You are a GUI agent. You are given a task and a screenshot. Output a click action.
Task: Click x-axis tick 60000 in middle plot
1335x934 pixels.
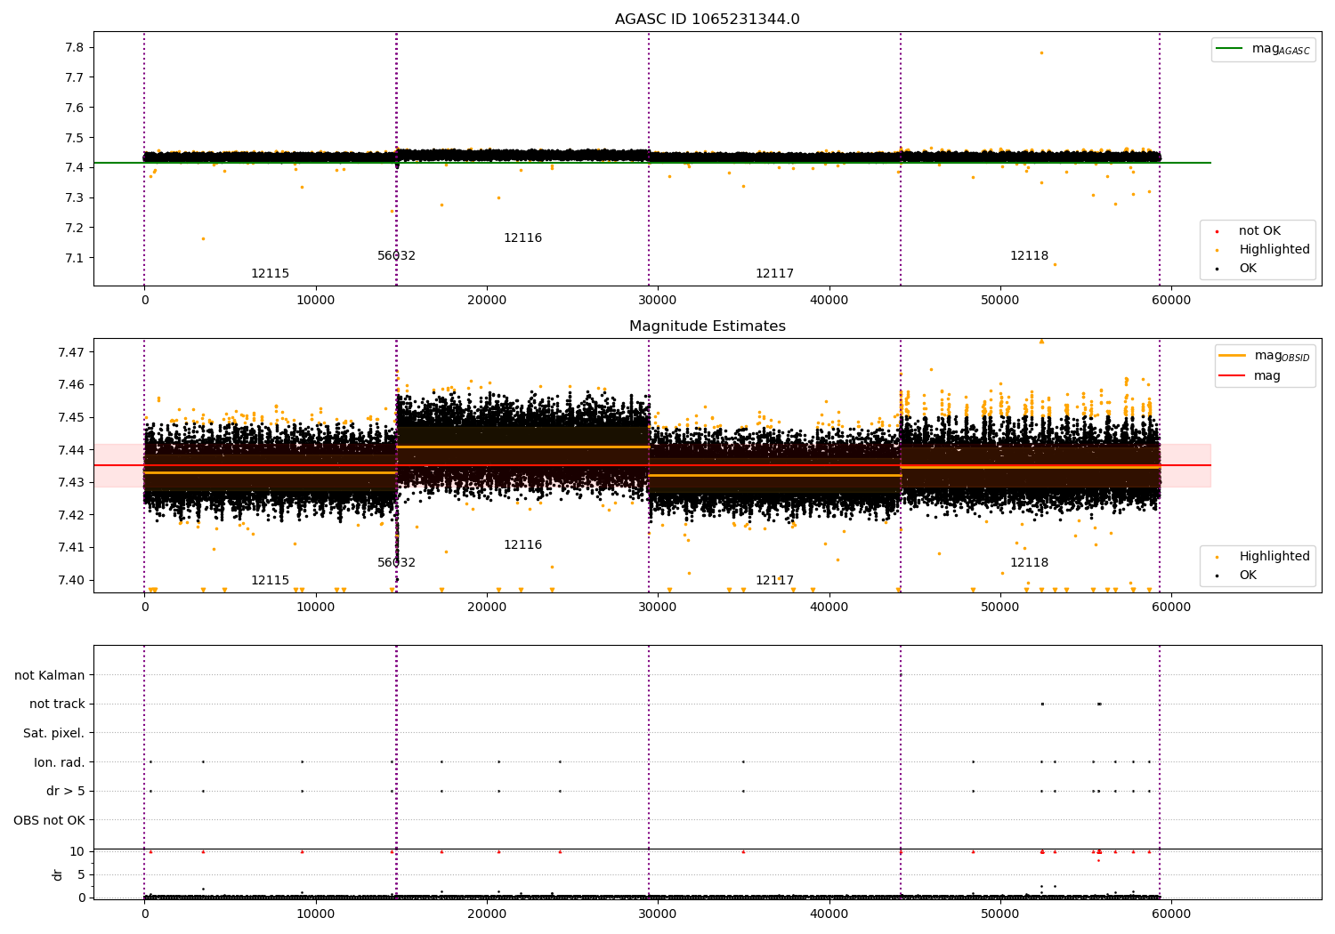tap(1171, 608)
